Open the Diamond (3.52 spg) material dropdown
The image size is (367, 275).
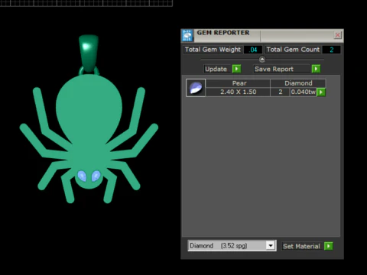[x=271, y=246]
